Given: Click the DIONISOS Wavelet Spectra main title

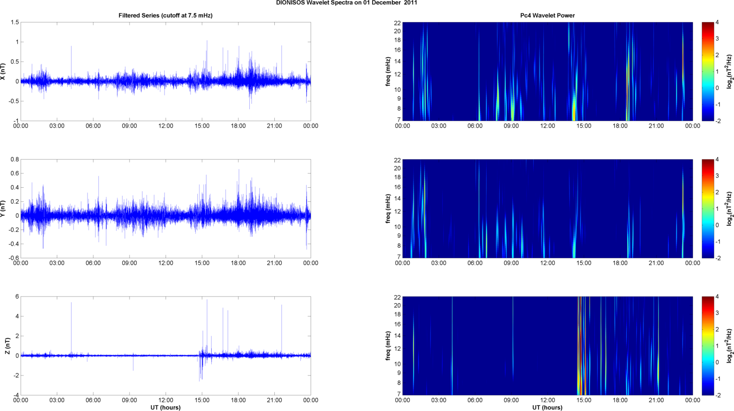Looking at the screenshot, I should pos(347,3).
